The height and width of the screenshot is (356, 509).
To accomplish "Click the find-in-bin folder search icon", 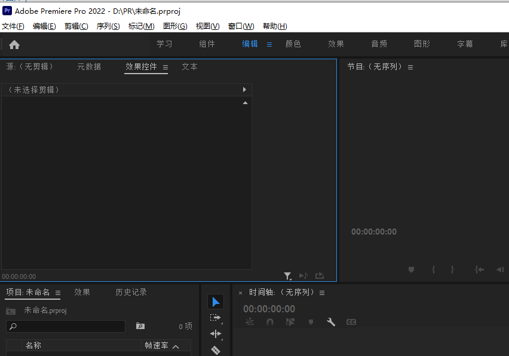I will [140, 325].
